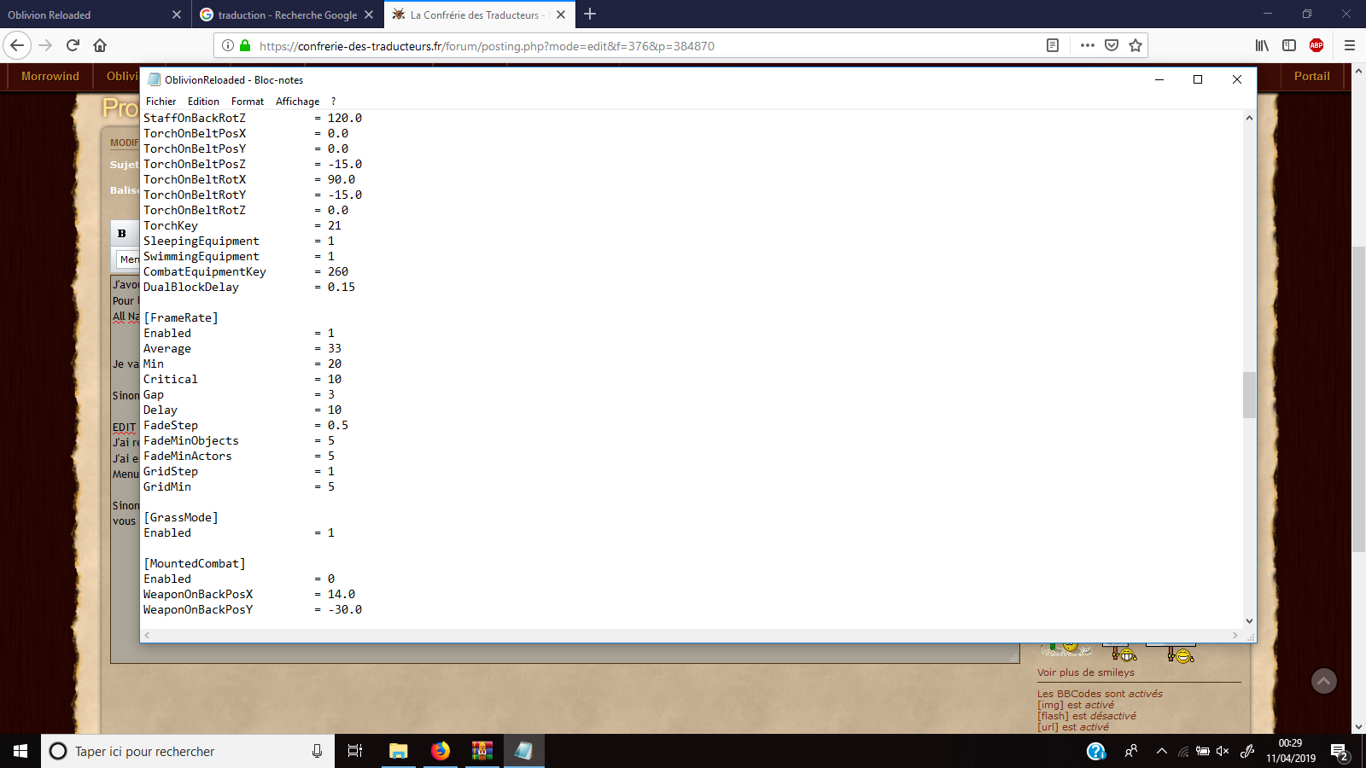
Task: Click CombatEquipmentKey line in Notepad
Action: (246, 271)
